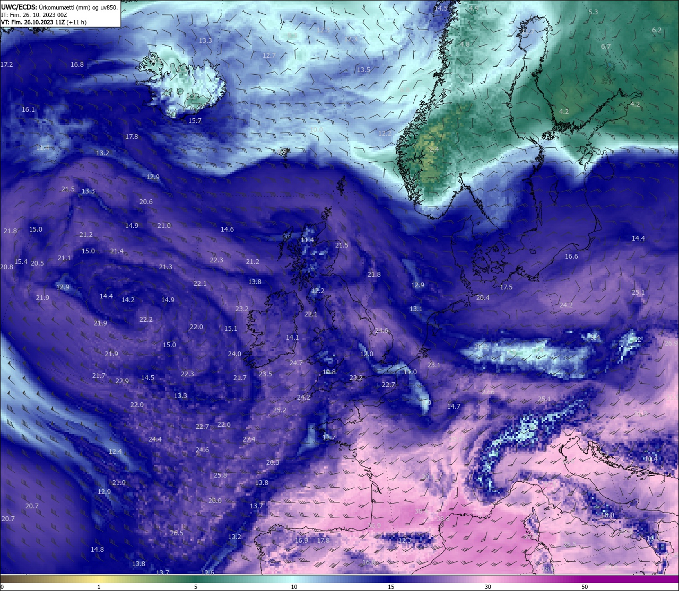Click the legend tick label '50'
This screenshot has width=679, height=591.
tap(585, 587)
